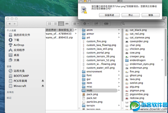
Task: Click the middle column vertical scrollbar
Action: (122, 65)
